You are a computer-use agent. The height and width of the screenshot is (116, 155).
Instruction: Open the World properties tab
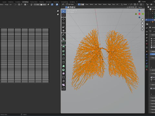click(147, 44)
